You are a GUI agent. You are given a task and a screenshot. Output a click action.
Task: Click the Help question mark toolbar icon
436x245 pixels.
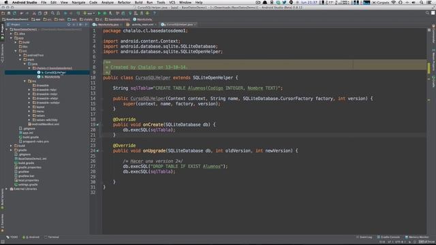pos(155,13)
